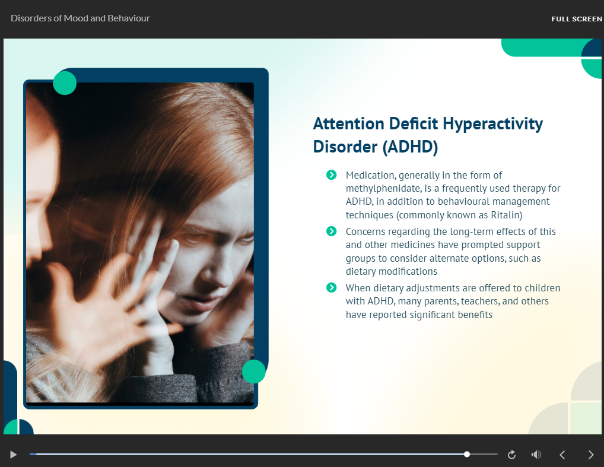
Task: Advance with the next slide arrow
Action: tap(590, 455)
